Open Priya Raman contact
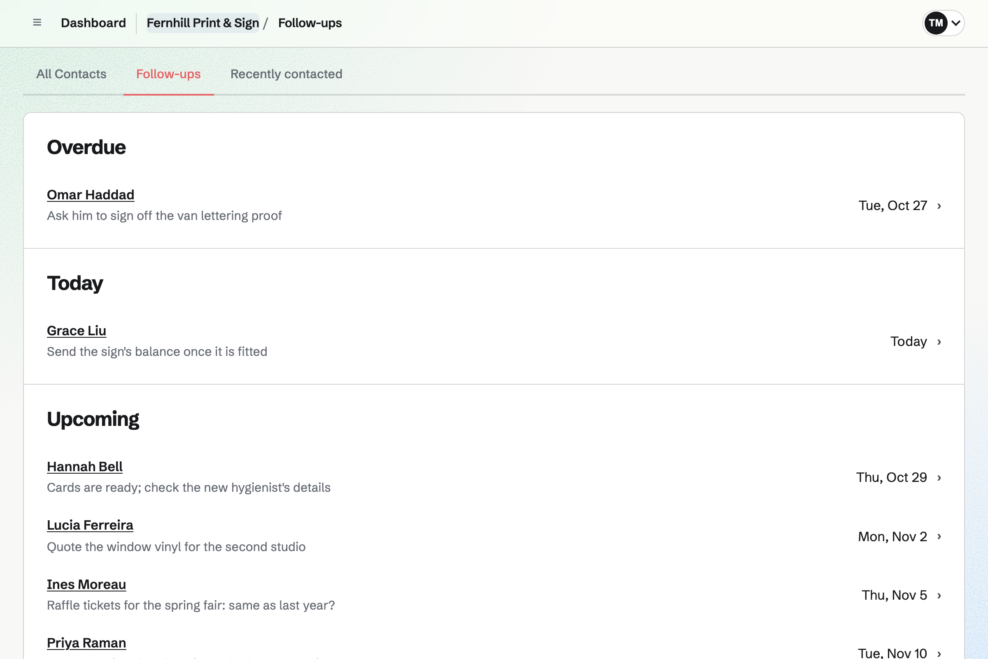Image resolution: width=988 pixels, height=659 pixels. click(86, 643)
